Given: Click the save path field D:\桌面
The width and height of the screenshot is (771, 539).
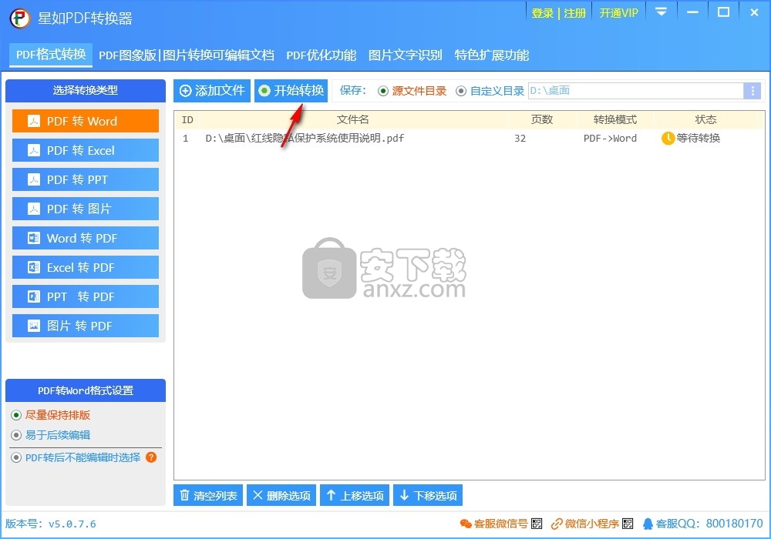Looking at the screenshot, I should [x=635, y=91].
